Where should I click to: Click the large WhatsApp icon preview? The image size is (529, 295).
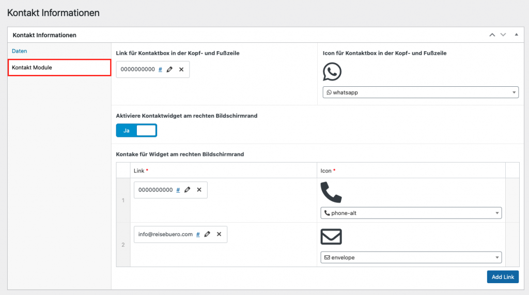coord(332,72)
